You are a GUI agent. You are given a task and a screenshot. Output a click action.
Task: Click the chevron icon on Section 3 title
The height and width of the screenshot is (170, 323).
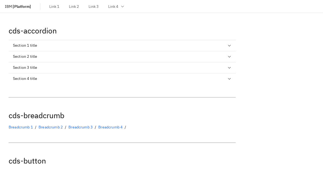point(229,68)
